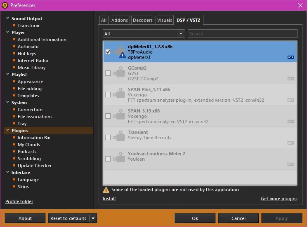Click the Youlean Loudness Meter plugin icon

[x=119, y=157]
